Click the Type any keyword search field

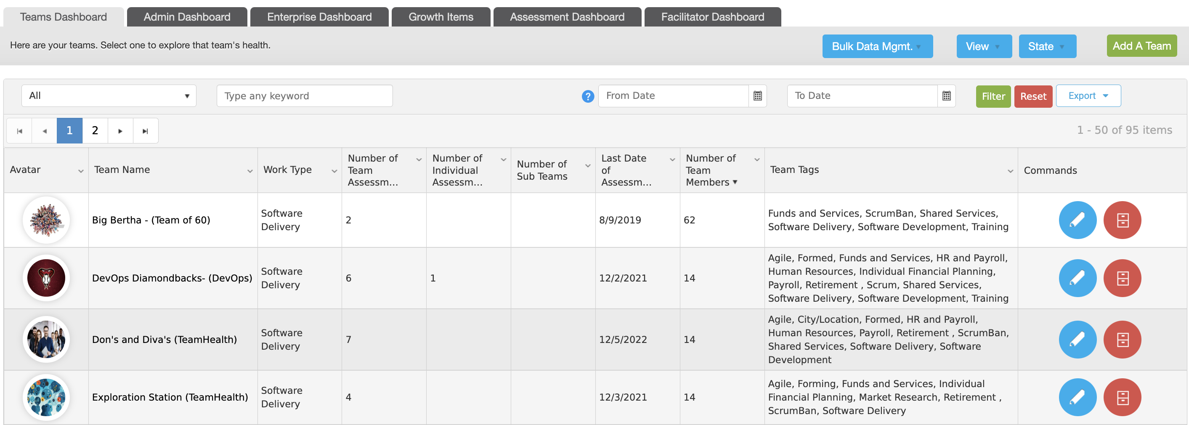pyautogui.click(x=305, y=96)
